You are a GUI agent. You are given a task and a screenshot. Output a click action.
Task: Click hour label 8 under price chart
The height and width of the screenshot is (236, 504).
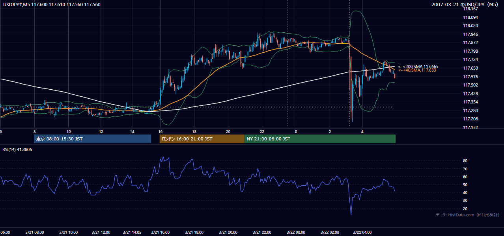click(x=35, y=131)
